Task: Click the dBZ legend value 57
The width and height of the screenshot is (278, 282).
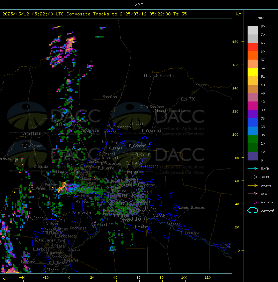Action: pos(263,60)
